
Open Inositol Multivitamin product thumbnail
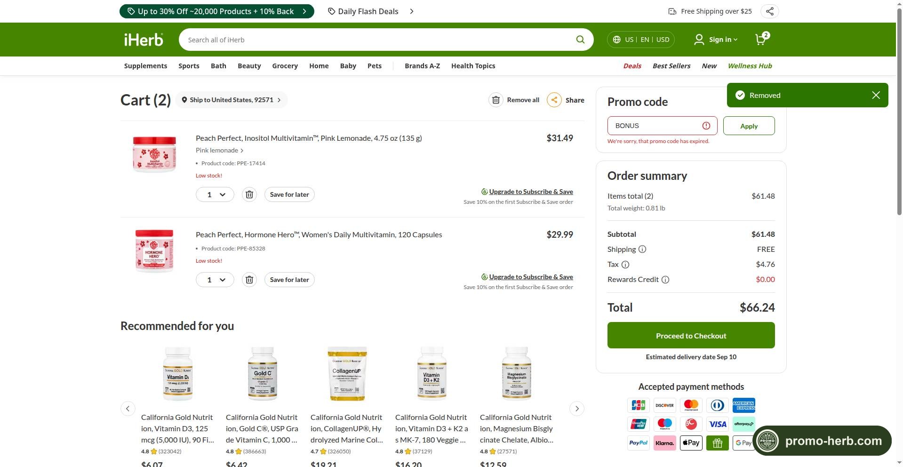[154, 154]
